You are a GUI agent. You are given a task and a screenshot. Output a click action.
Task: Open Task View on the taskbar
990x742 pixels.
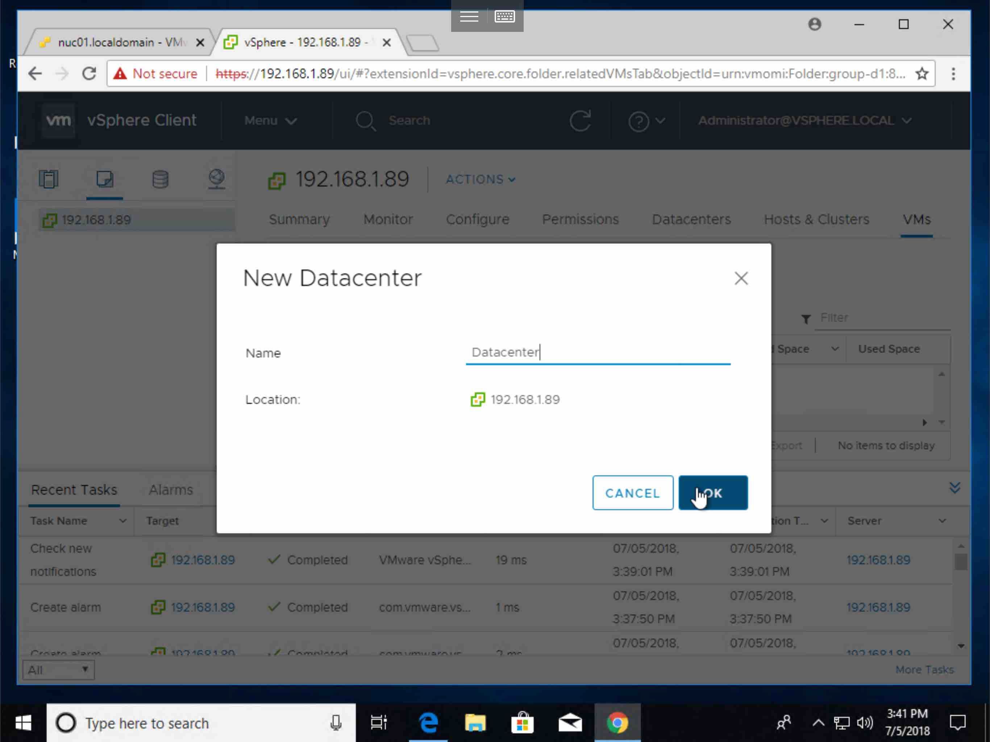tap(378, 723)
